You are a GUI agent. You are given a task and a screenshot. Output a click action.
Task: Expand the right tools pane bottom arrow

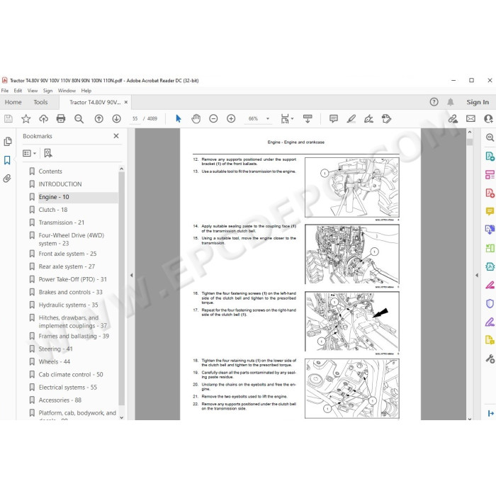(x=490, y=413)
